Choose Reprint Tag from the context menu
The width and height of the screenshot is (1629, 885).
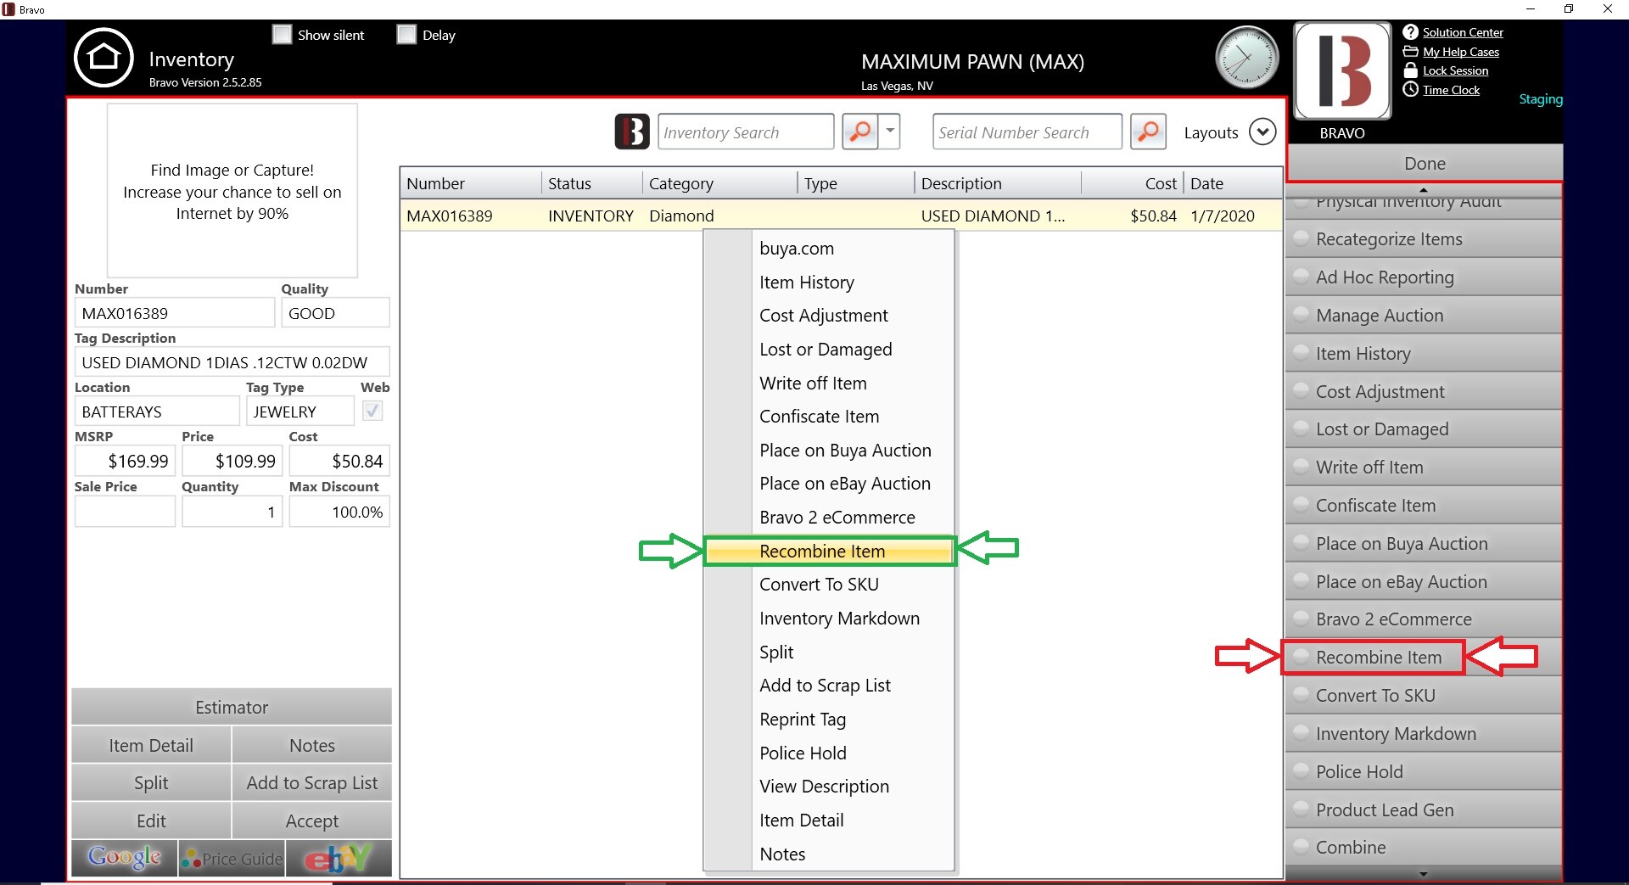click(x=828, y=720)
